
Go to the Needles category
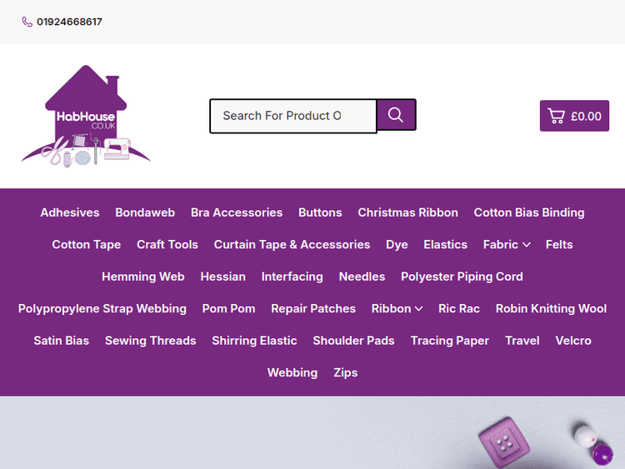[x=362, y=277]
